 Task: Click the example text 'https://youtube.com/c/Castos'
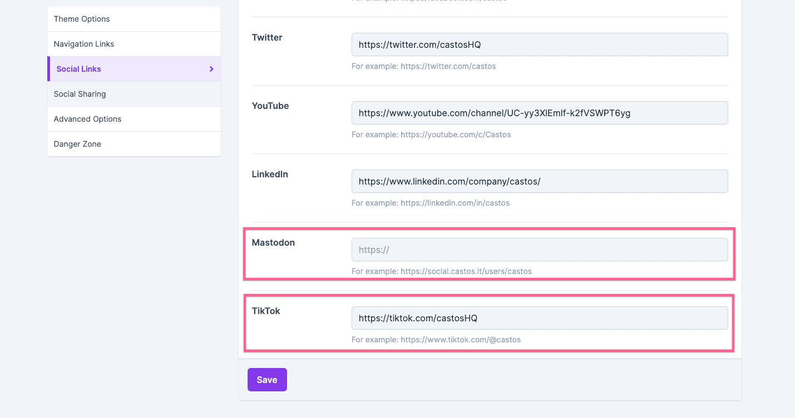456,135
